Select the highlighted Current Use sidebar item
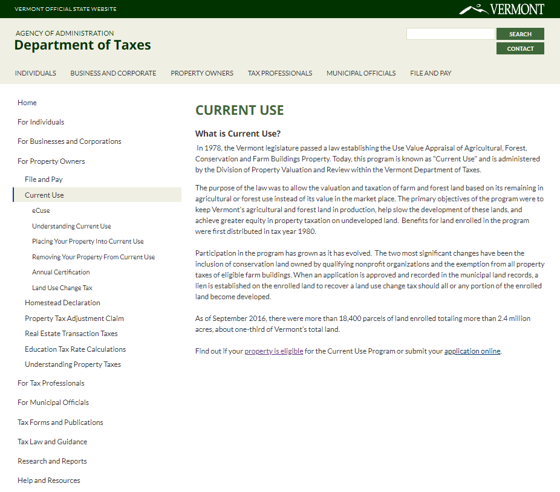 coord(97,195)
